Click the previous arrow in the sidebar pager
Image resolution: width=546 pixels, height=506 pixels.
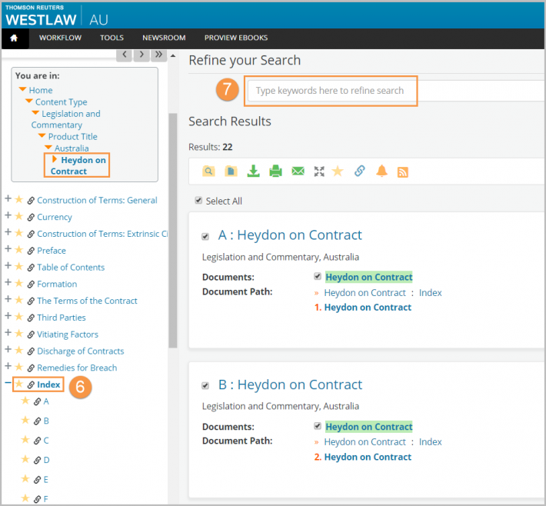[124, 55]
